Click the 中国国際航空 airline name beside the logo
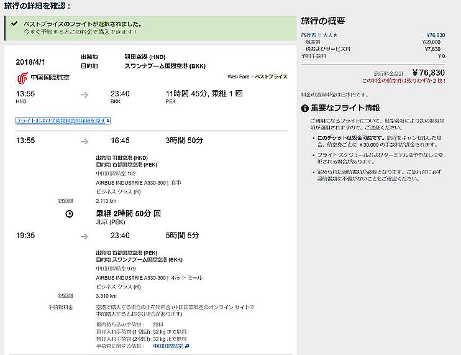Screen dimensions: 461x355 [50, 78]
